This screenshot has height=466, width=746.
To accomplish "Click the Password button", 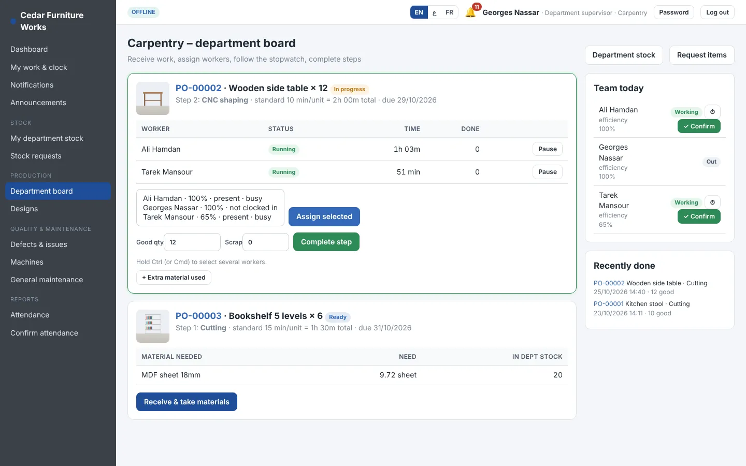I will point(674,12).
